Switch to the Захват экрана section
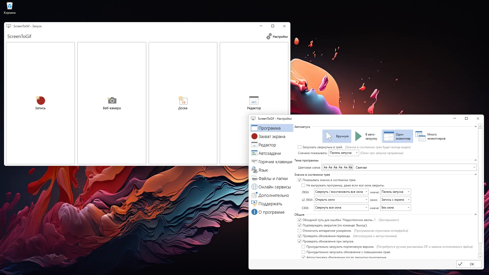Image resolution: width=489 pixels, height=275 pixels. pos(271,136)
